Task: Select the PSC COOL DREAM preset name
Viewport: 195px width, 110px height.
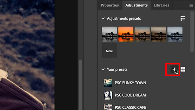Action: pyautogui.click(x=130, y=95)
